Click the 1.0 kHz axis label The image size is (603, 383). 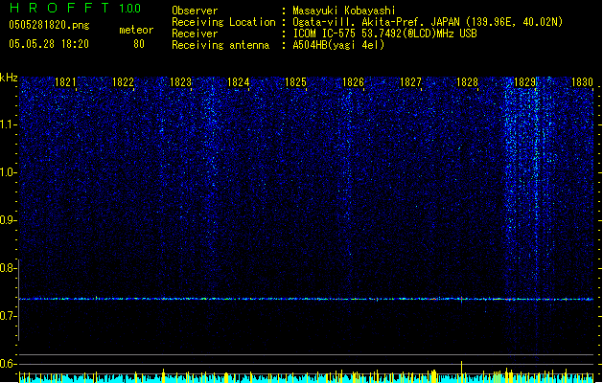coord(9,172)
